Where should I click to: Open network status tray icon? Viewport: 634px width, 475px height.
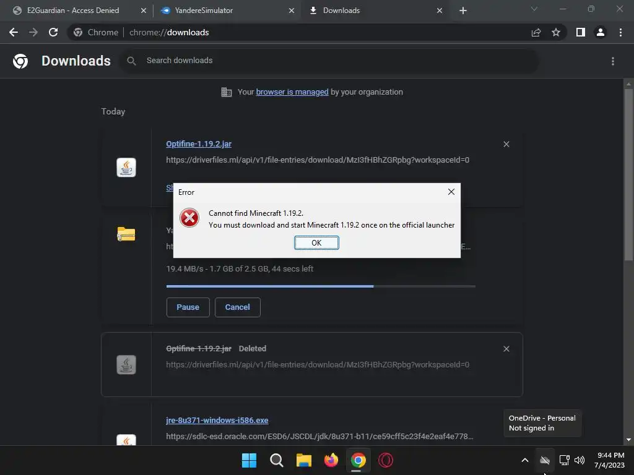564,460
